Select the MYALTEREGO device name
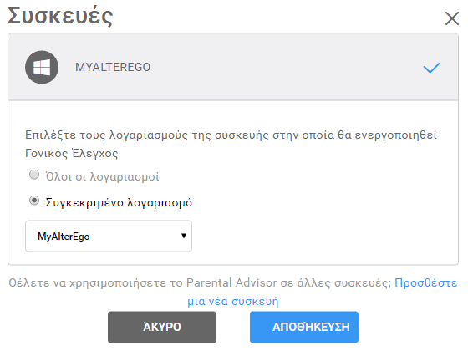Image resolution: width=468 pixels, height=351 pixels. [x=113, y=67]
